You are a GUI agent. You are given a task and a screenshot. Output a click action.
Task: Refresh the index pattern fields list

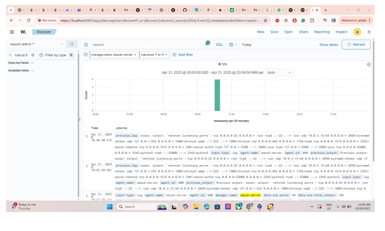point(72,44)
